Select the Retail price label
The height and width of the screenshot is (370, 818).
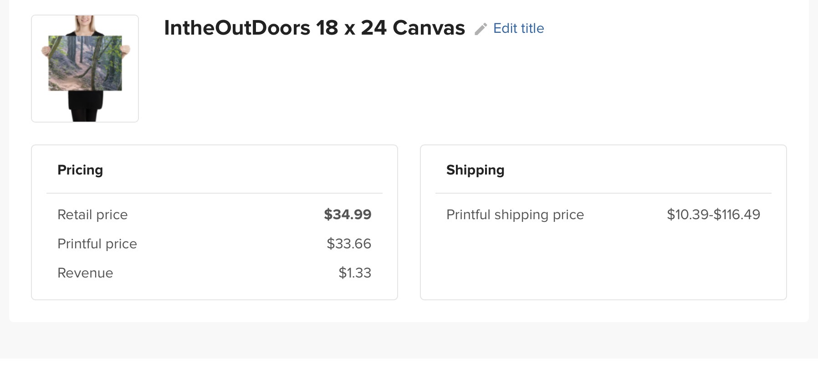point(92,215)
